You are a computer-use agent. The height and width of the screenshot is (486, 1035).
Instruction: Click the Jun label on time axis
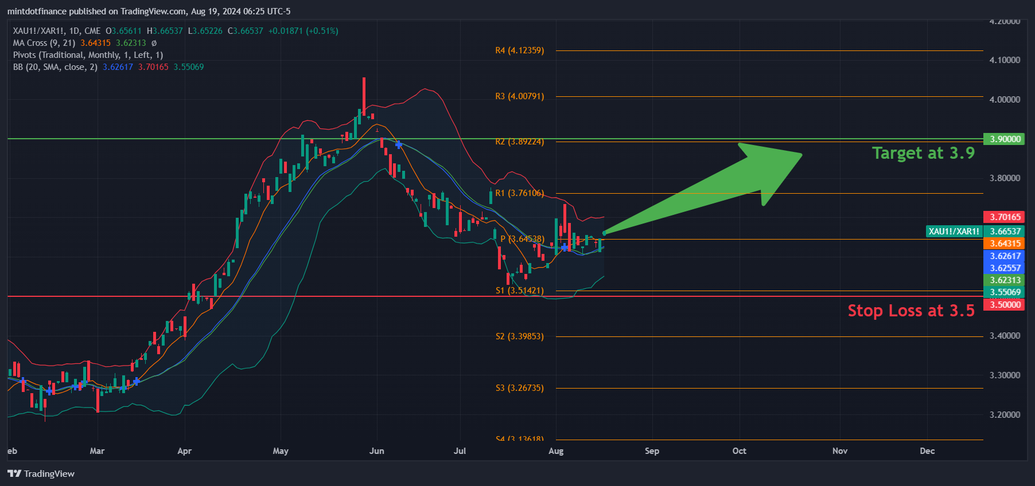point(377,451)
